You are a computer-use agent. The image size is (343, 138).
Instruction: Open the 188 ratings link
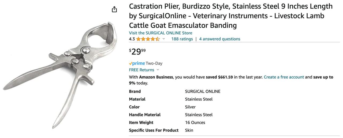tap(182, 39)
